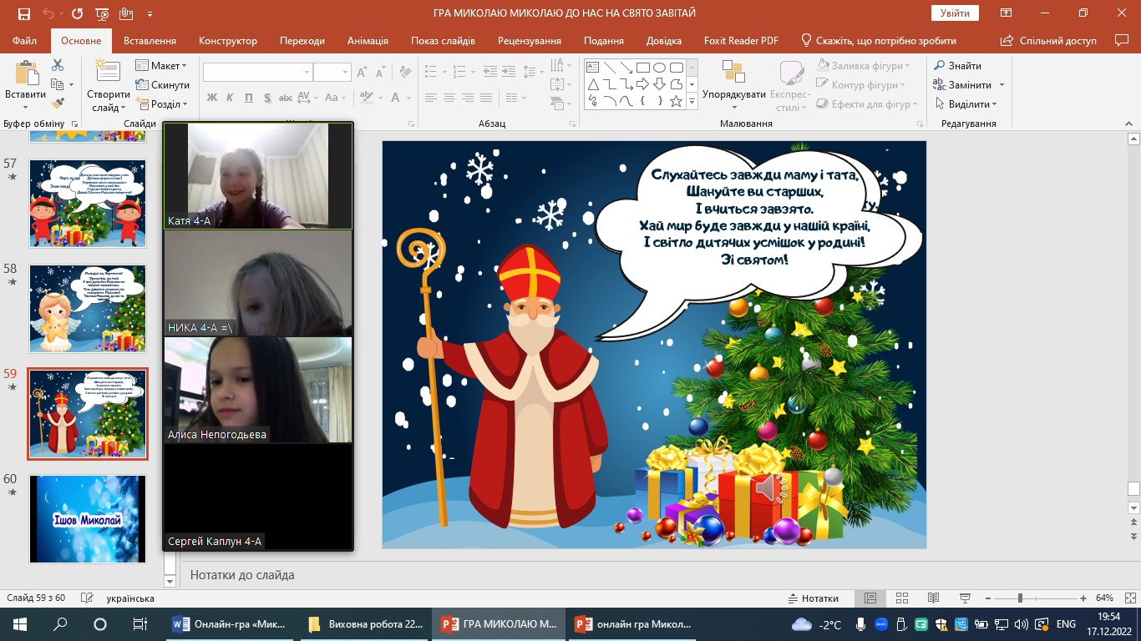Open the Макет layout dropdown
The height and width of the screenshot is (641, 1141).
(161, 66)
